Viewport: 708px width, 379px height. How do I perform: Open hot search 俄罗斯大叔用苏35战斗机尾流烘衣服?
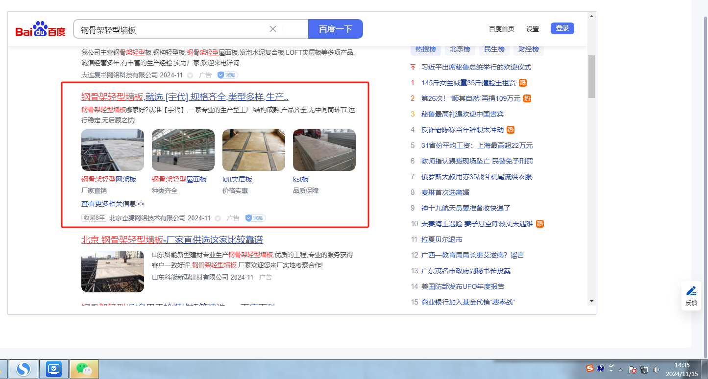tap(477, 177)
